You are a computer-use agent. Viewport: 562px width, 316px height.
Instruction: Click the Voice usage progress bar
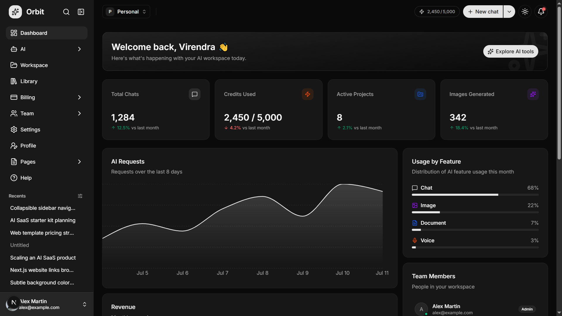pyautogui.click(x=475, y=248)
